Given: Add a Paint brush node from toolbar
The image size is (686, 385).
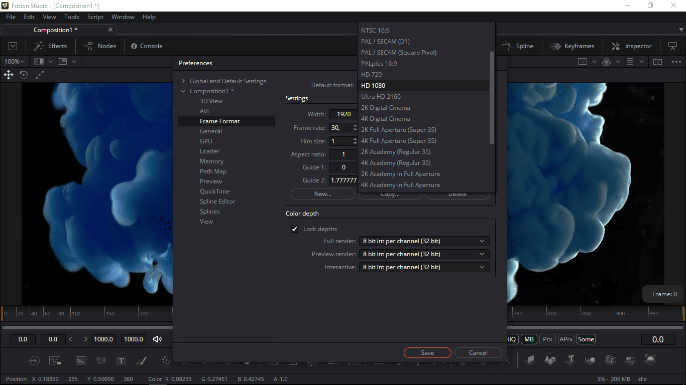Looking at the screenshot, I should (141, 360).
